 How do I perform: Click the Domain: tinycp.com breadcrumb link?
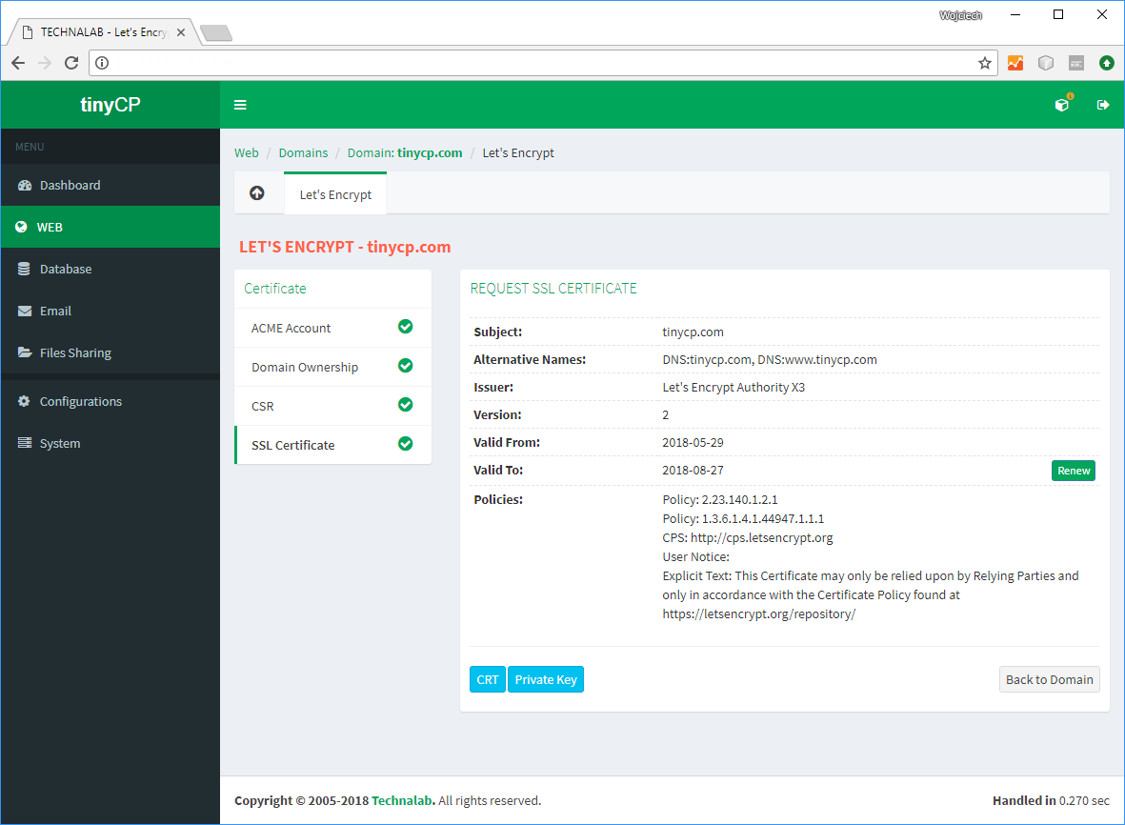point(405,152)
